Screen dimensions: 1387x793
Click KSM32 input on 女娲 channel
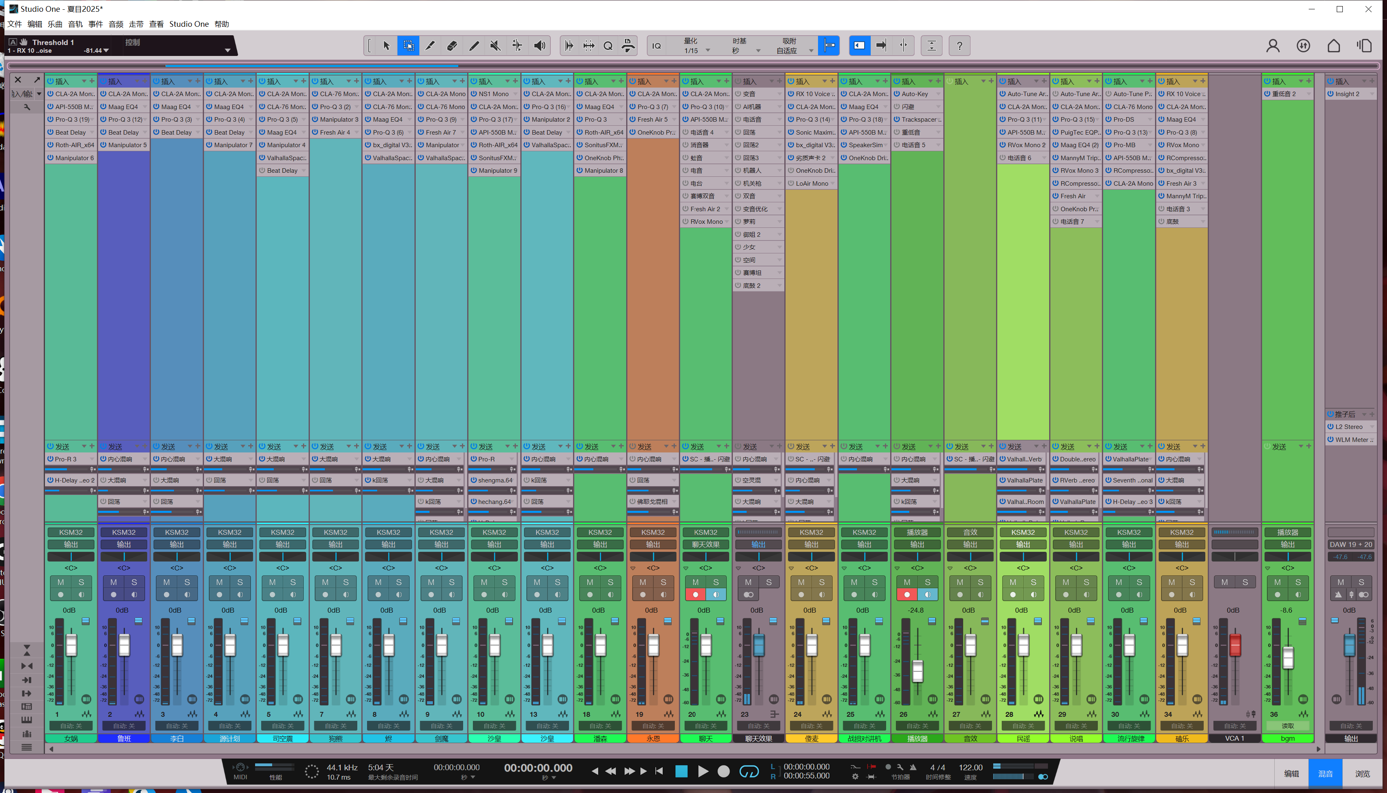pyautogui.click(x=71, y=532)
